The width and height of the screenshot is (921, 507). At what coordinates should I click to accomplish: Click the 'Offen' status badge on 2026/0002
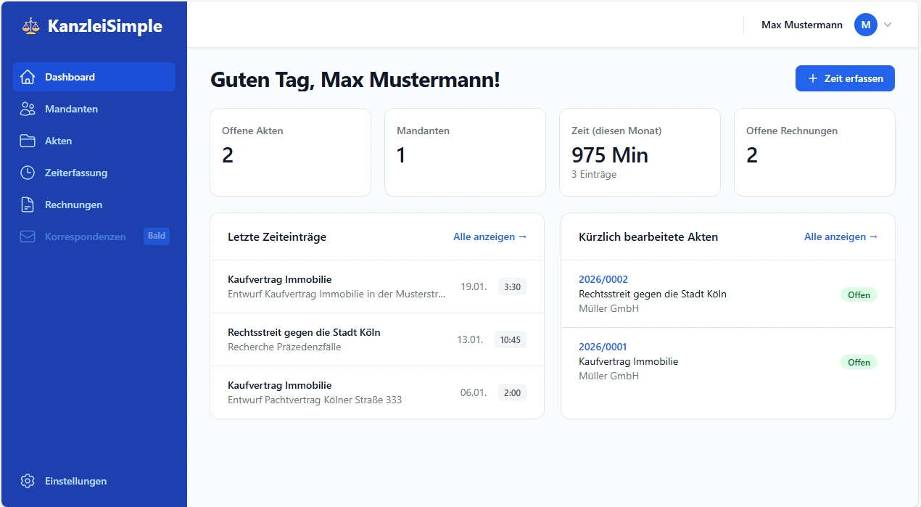pos(859,294)
